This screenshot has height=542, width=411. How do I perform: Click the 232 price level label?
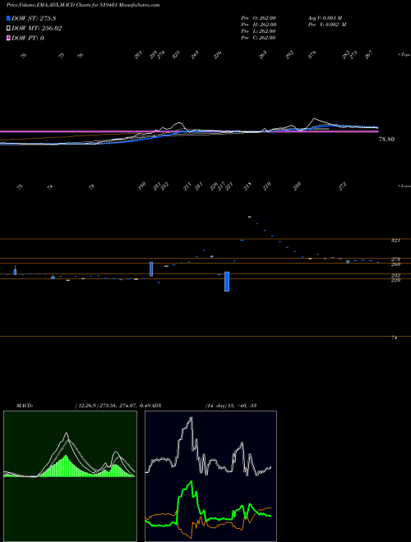pos(395,275)
